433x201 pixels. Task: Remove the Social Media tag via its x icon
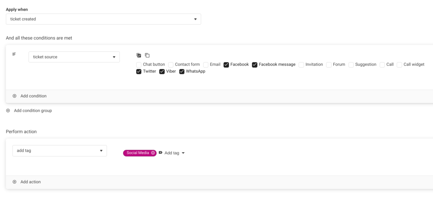click(x=153, y=153)
